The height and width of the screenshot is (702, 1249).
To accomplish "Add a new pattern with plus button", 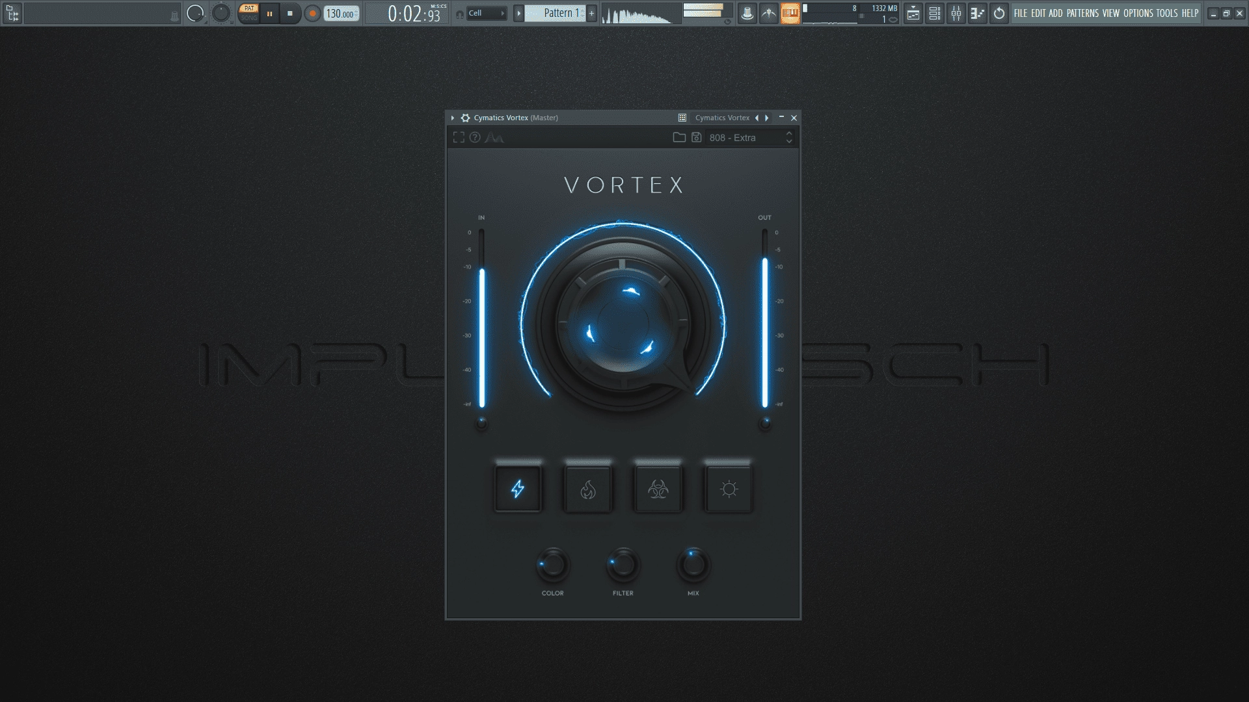I will coord(591,13).
